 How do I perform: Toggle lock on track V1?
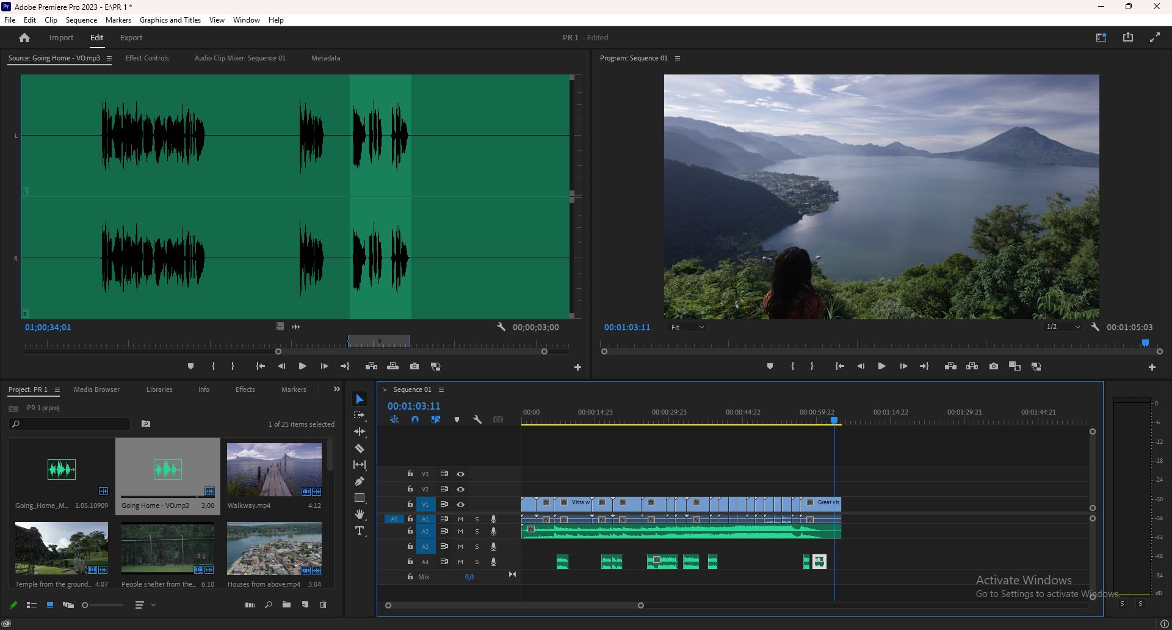pos(410,504)
